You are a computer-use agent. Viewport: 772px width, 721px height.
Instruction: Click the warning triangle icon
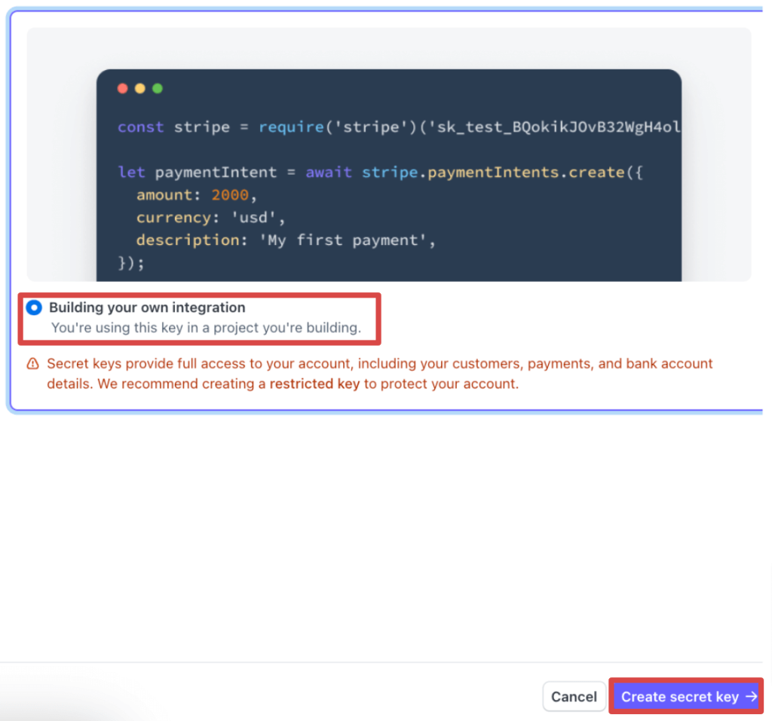click(x=32, y=364)
